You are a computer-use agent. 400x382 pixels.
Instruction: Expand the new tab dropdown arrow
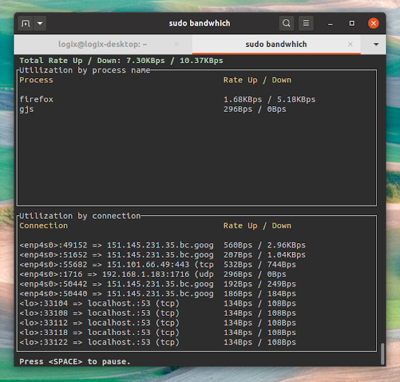click(40, 24)
